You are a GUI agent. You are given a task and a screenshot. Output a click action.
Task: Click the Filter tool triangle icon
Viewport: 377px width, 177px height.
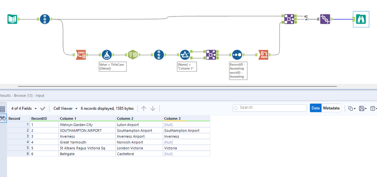tap(185, 55)
